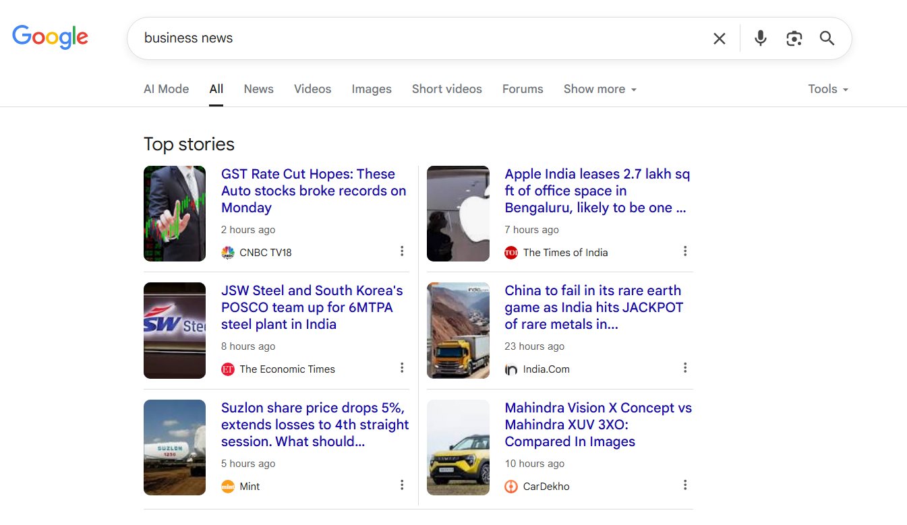Click the CNBC TV18 peacock logo
The image size is (907, 525).
228,253
